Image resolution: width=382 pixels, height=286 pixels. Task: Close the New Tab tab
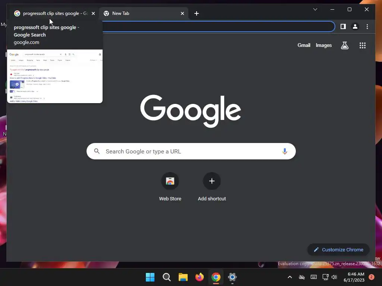tap(182, 14)
